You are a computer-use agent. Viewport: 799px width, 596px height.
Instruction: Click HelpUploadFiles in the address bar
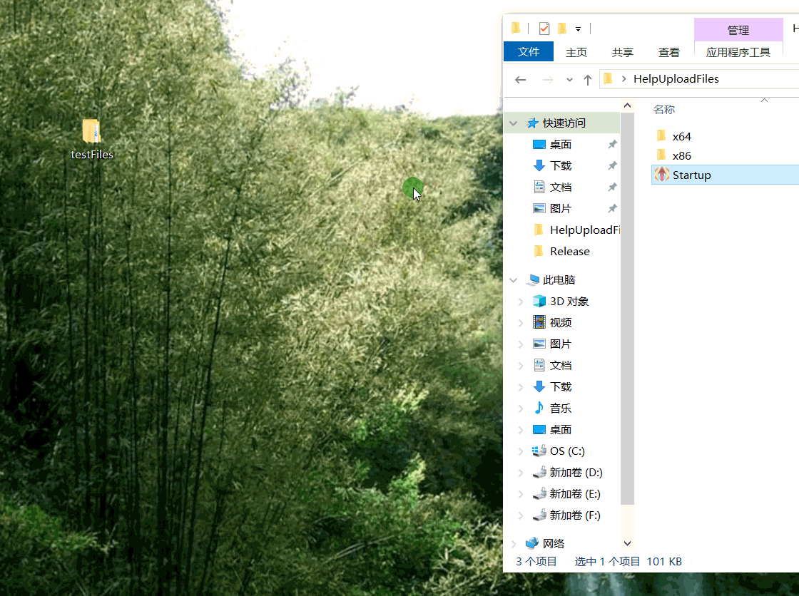pos(676,79)
